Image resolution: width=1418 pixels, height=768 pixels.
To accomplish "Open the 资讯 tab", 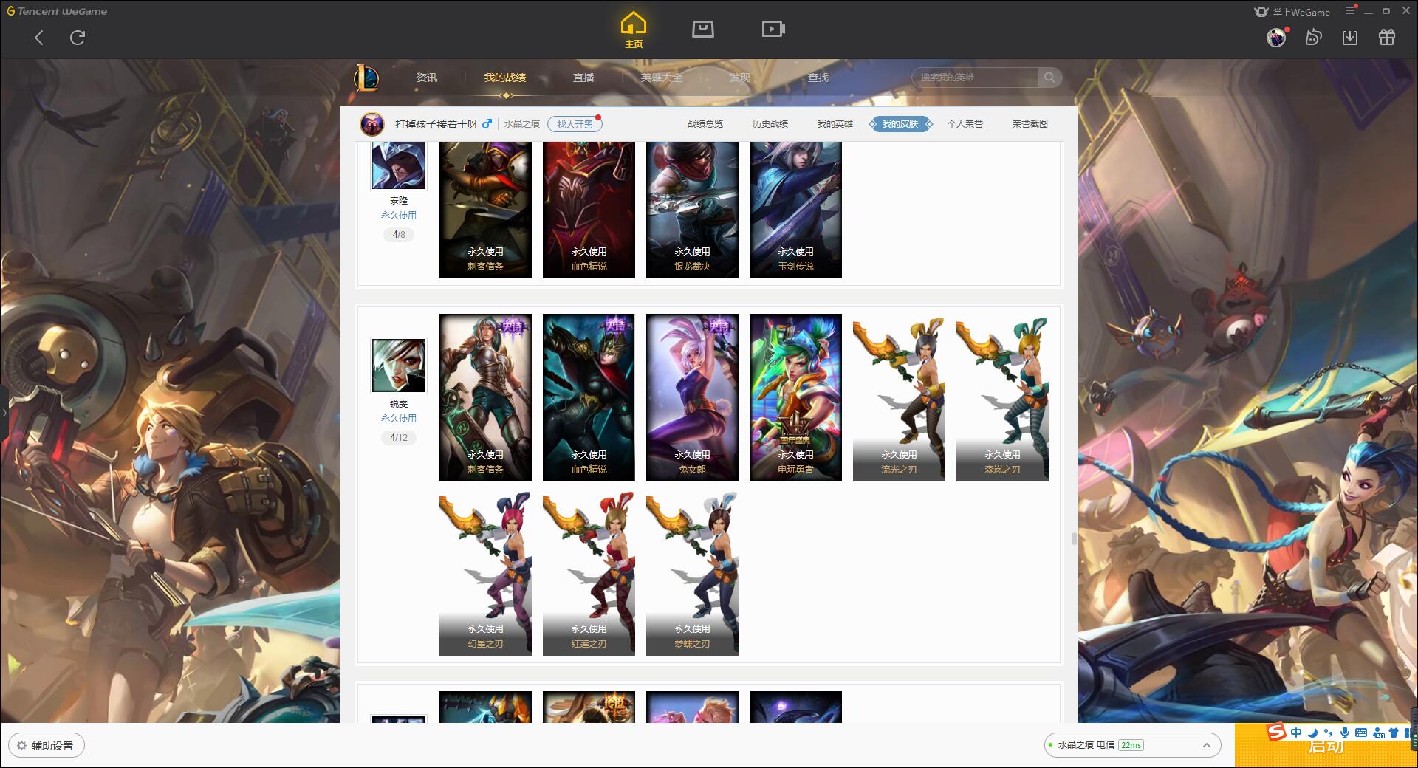I will tap(427, 78).
